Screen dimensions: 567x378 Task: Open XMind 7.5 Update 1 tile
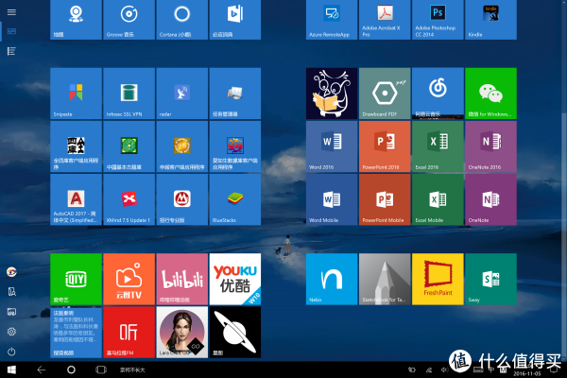pos(129,199)
